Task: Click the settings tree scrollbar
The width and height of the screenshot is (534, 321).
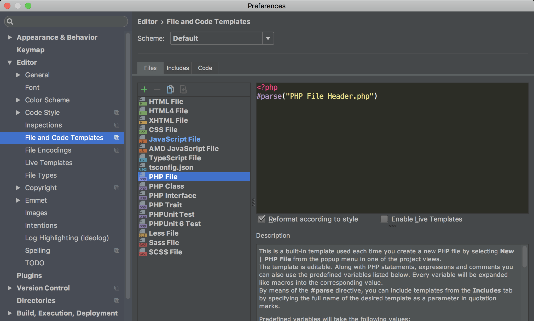Action: 128,166
